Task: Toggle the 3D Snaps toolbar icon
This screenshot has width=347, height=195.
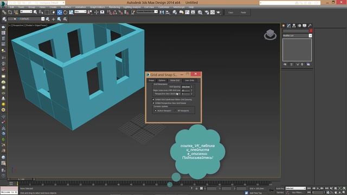Action: [110, 12]
